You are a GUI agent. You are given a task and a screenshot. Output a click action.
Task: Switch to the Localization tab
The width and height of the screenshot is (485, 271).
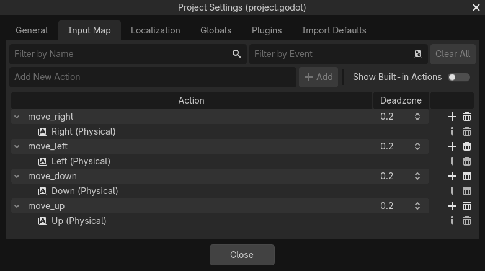tap(155, 30)
